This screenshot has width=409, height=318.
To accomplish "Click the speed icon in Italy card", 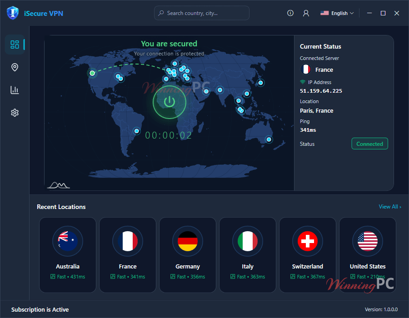I will click(x=233, y=277).
